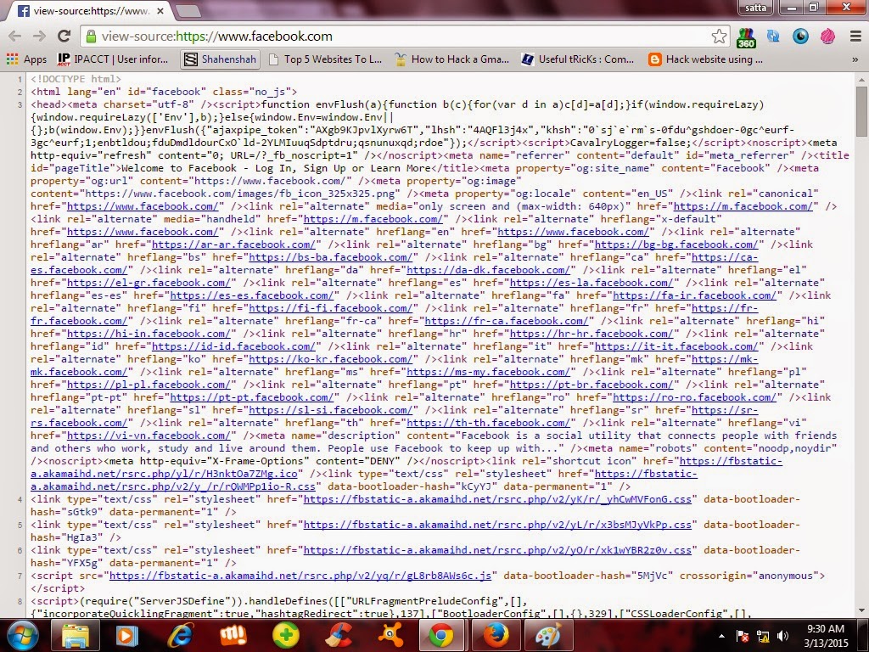
Task: Follow the https://th-th.facebook.com/ link
Action: tap(488, 423)
